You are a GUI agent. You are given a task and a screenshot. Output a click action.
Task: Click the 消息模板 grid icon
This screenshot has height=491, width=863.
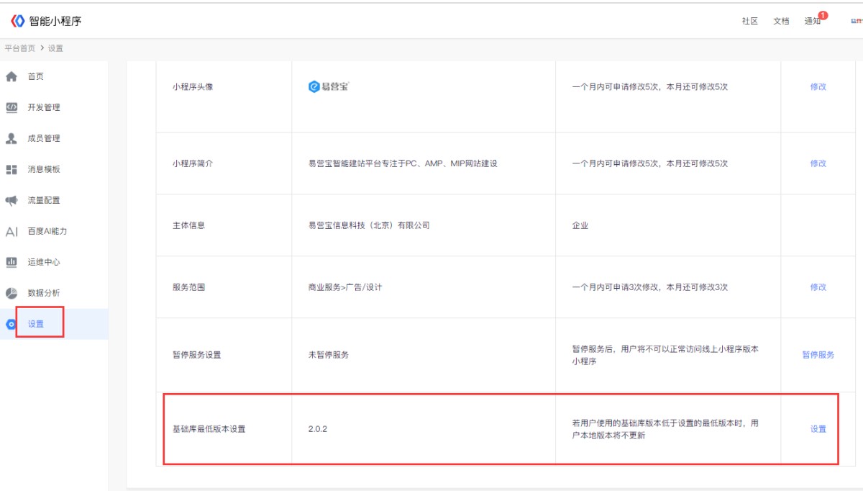(12, 169)
